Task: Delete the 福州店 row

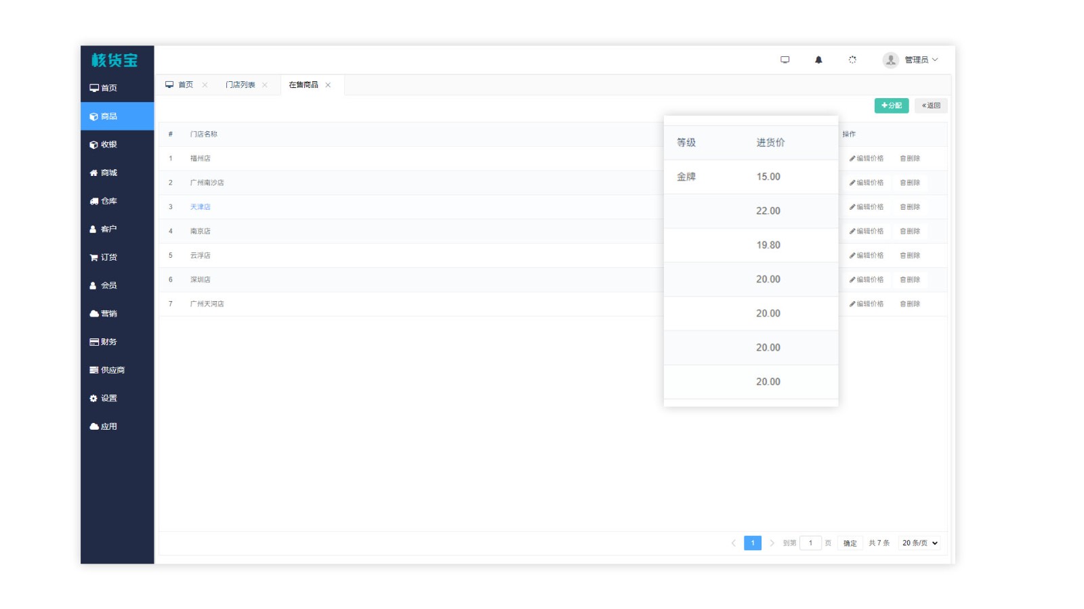Action: (910, 158)
